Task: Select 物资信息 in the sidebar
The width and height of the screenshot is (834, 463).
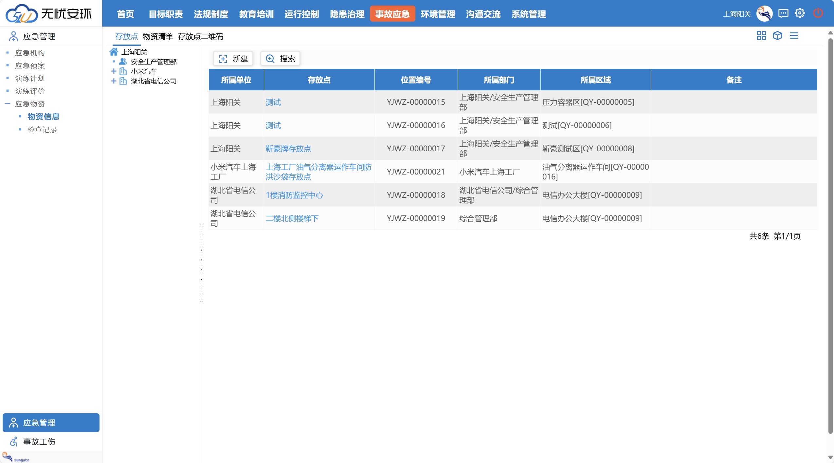Action: (x=43, y=117)
